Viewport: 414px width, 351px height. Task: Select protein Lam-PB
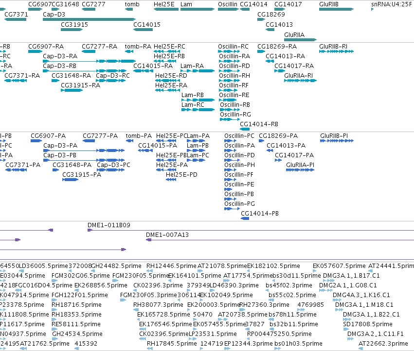point(196,150)
